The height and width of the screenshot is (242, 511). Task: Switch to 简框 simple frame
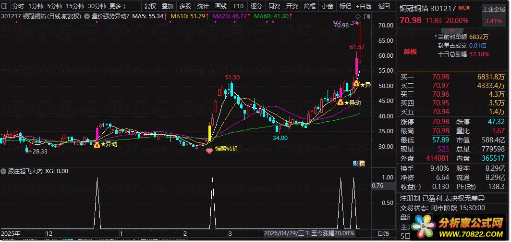310,6
